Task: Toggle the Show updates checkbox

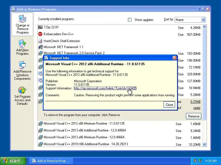Action: [x=130, y=20]
